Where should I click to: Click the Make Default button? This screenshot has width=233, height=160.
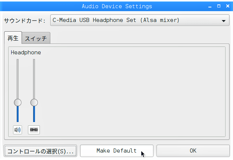117,151
